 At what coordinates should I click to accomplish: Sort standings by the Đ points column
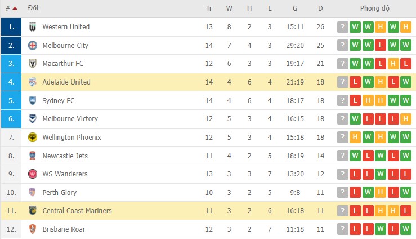[320, 8]
